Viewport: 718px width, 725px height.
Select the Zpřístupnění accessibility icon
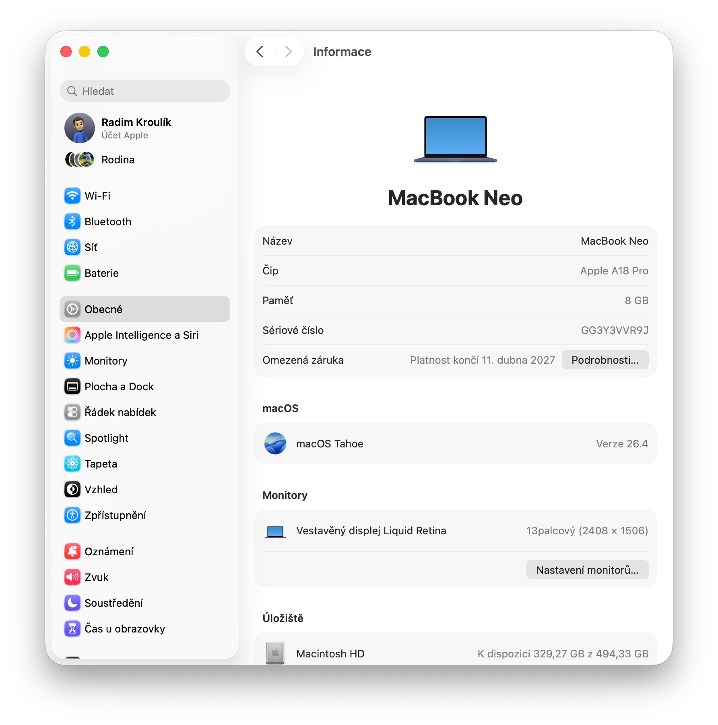coord(72,515)
